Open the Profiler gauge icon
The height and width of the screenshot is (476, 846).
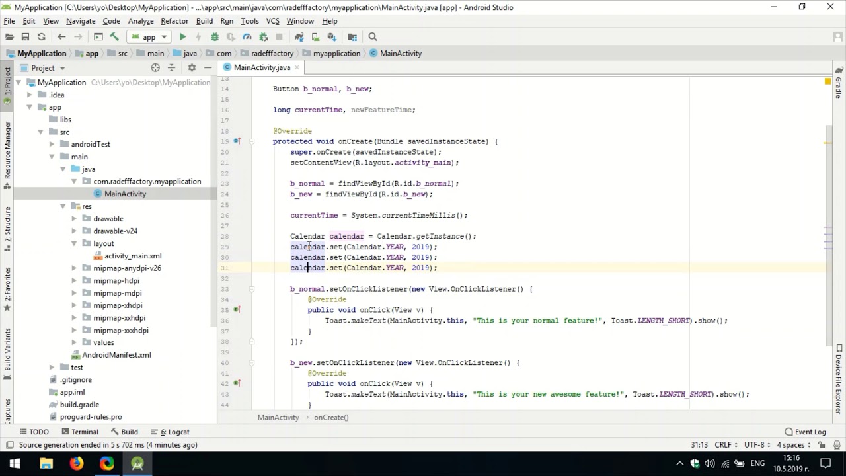[x=247, y=37]
